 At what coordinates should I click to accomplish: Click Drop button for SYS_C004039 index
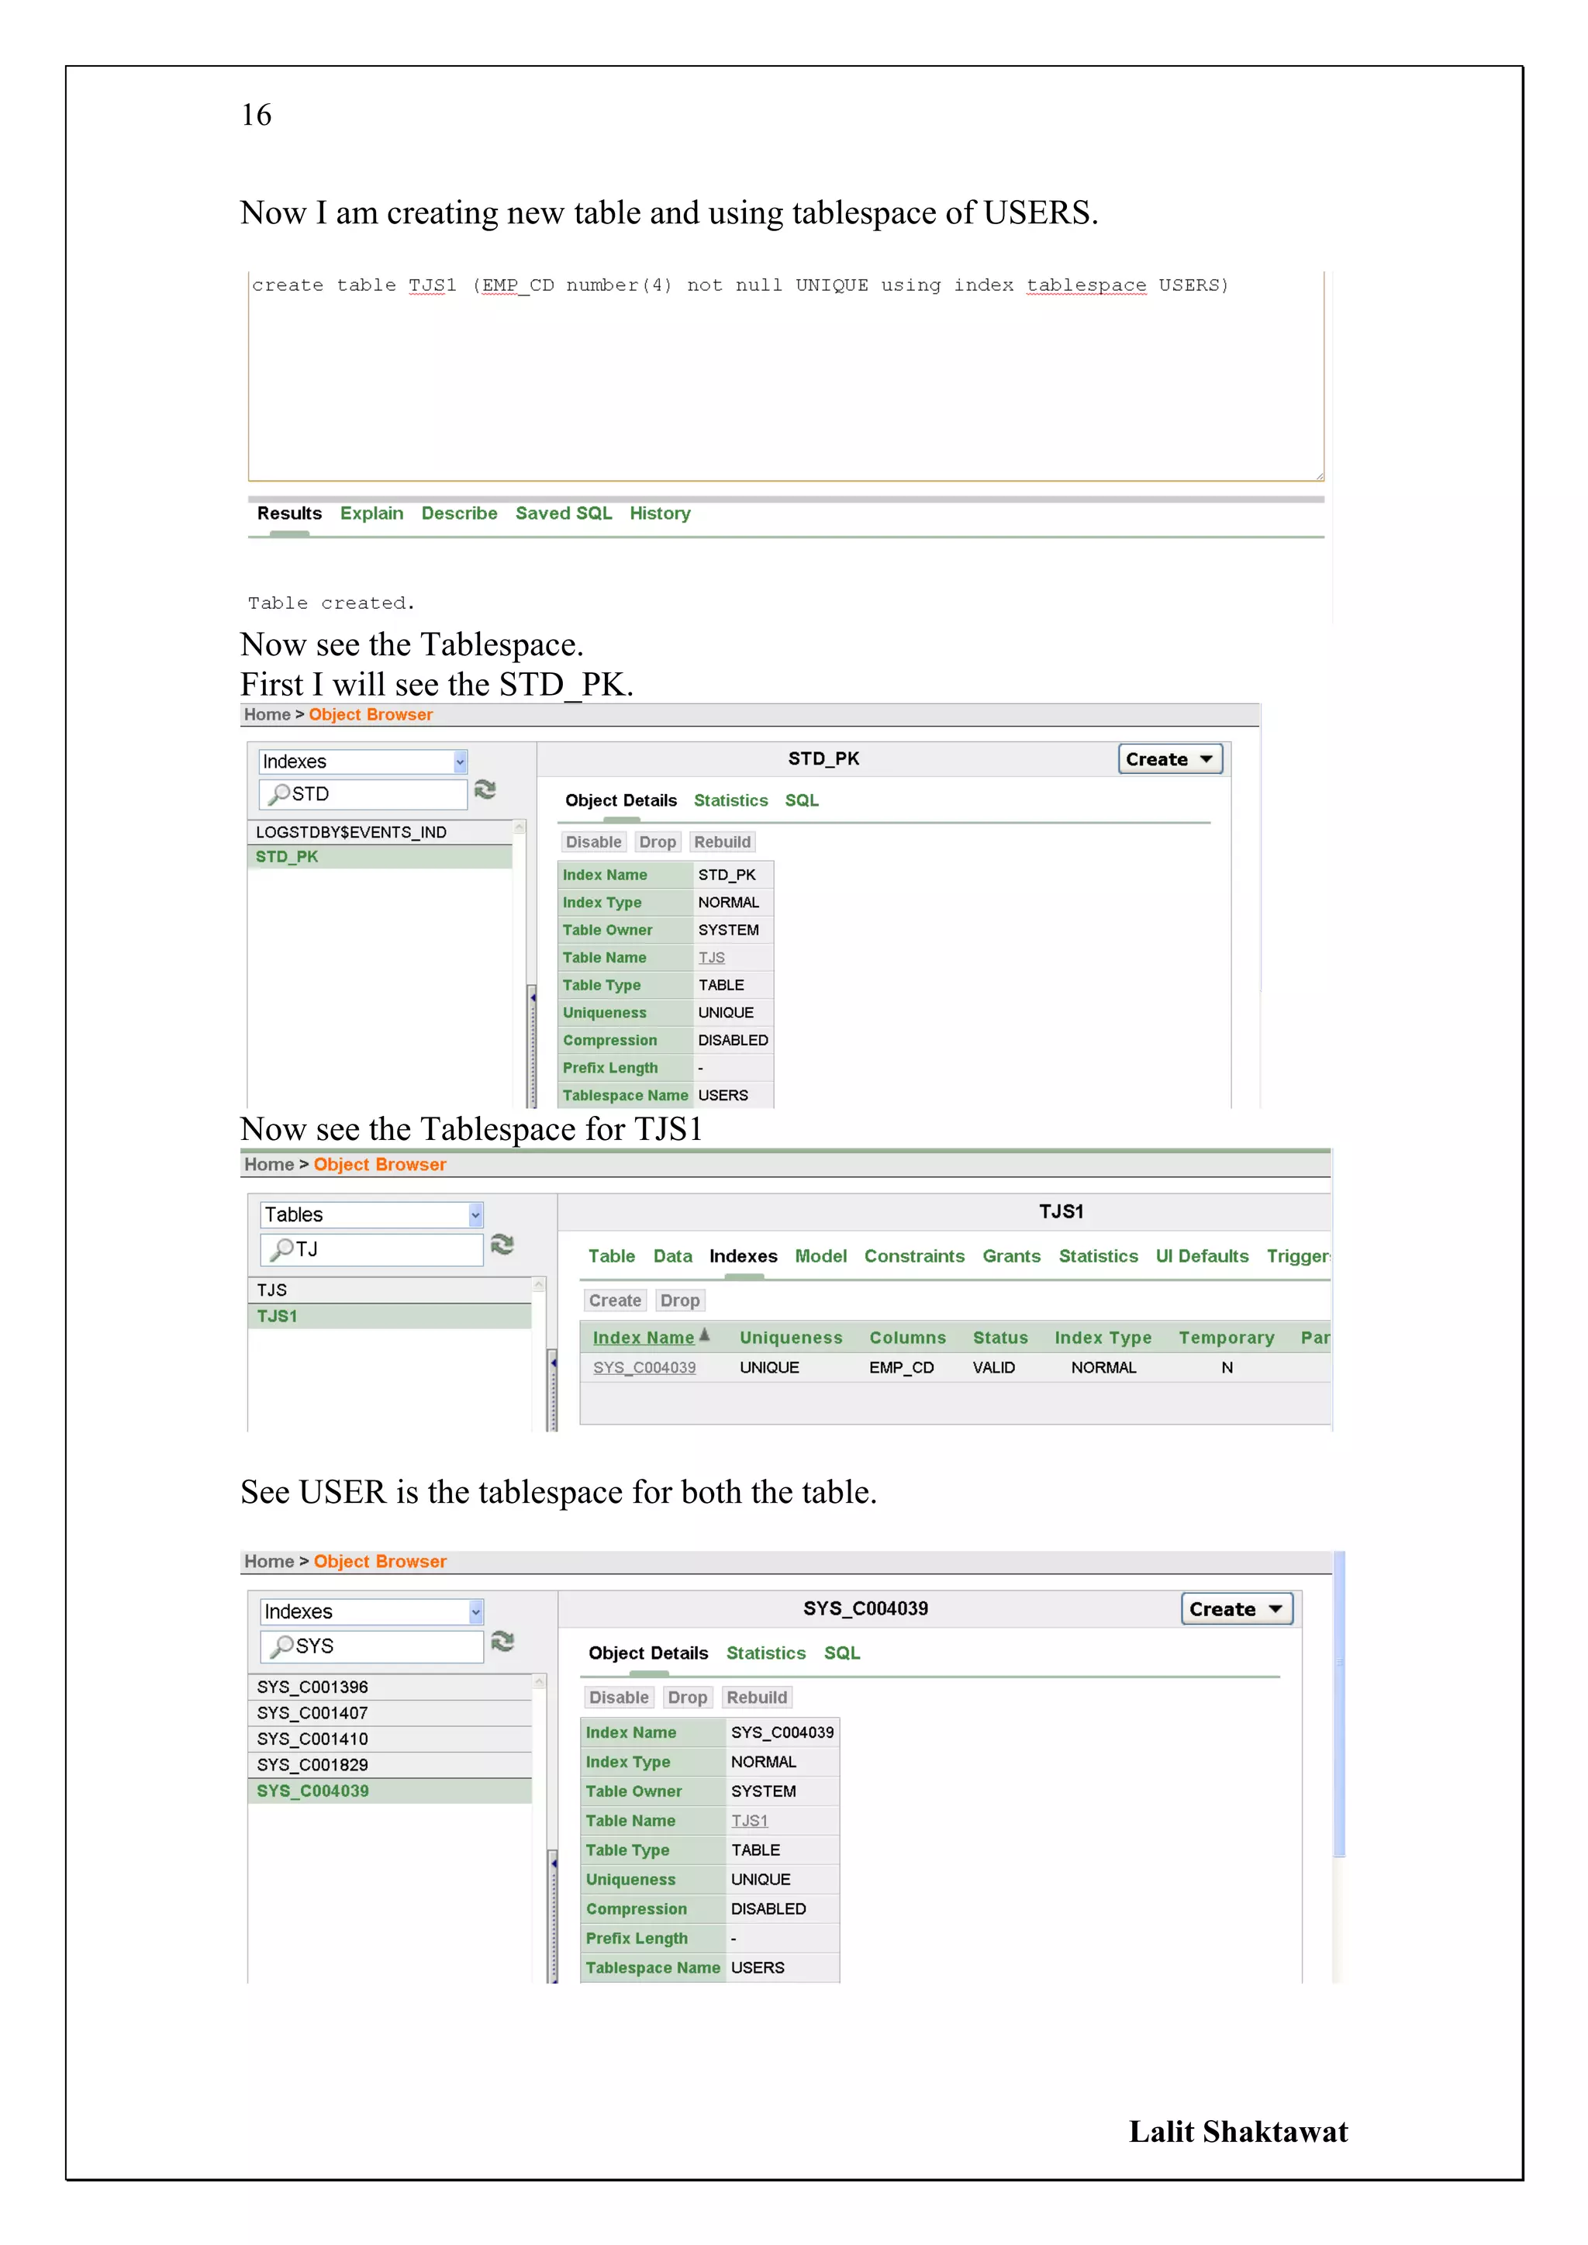coord(688,1698)
